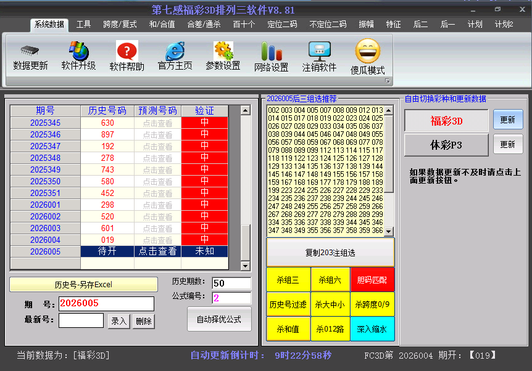The width and height of the screenshot is (532, 371).
Task: Open 软件升级 software upgrade icon
Action: coord(78,51)
